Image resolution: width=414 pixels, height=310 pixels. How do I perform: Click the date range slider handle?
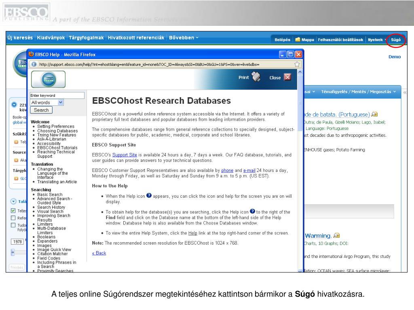(x=13, y=252)
